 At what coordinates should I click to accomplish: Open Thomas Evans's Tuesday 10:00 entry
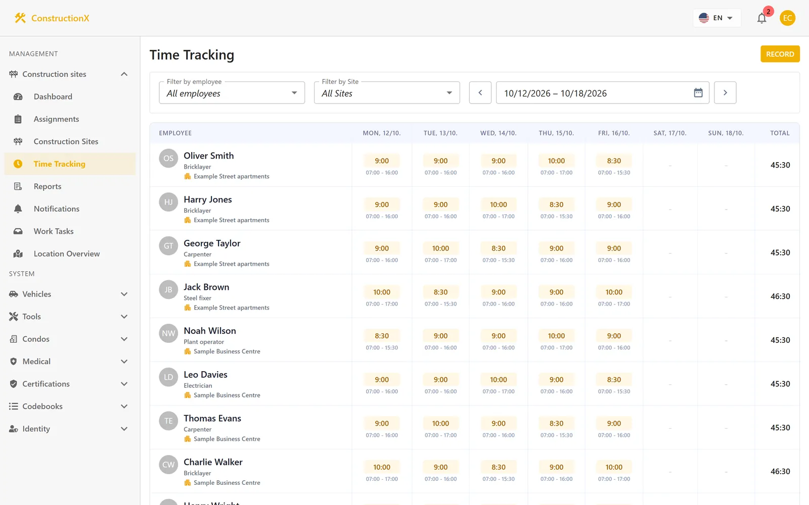(x=440, y=424)
